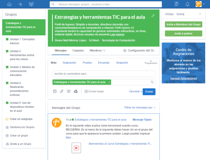Select the Encuesta post type
The height and width of the screenshot is (160, 210).
(104, 63)
